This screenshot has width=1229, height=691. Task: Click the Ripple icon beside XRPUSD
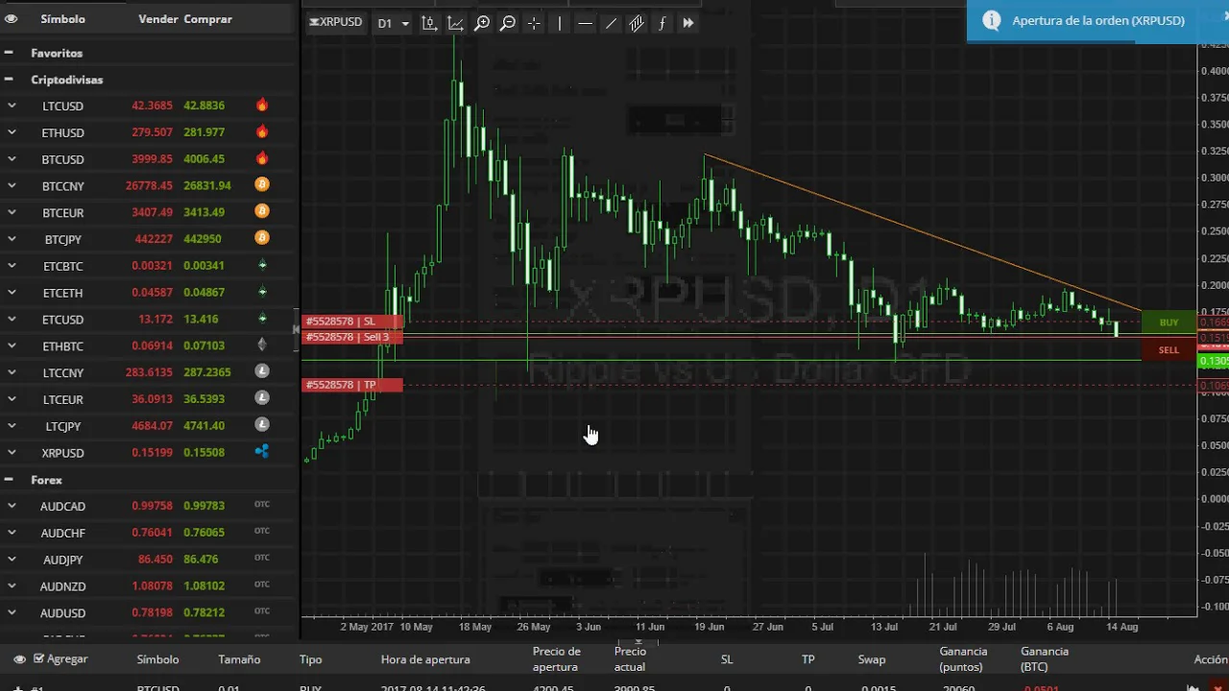tap(261, 451)
